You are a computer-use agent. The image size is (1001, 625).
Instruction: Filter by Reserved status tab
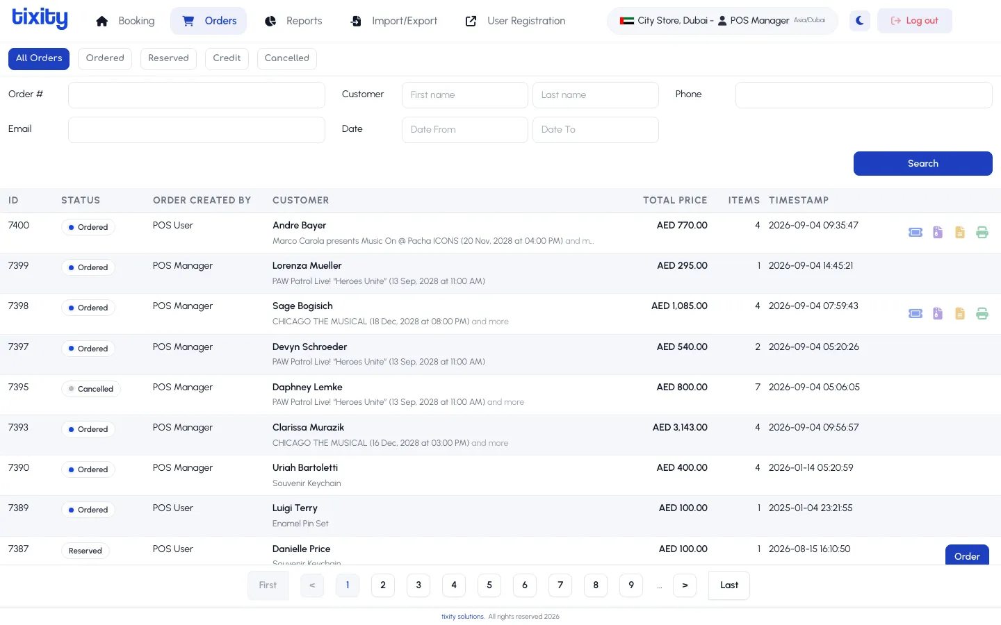168,58
